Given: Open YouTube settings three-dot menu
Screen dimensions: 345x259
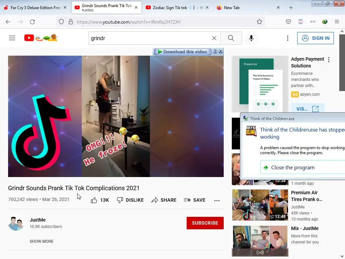Looking at the screenshot, I should tap(288, 38).
